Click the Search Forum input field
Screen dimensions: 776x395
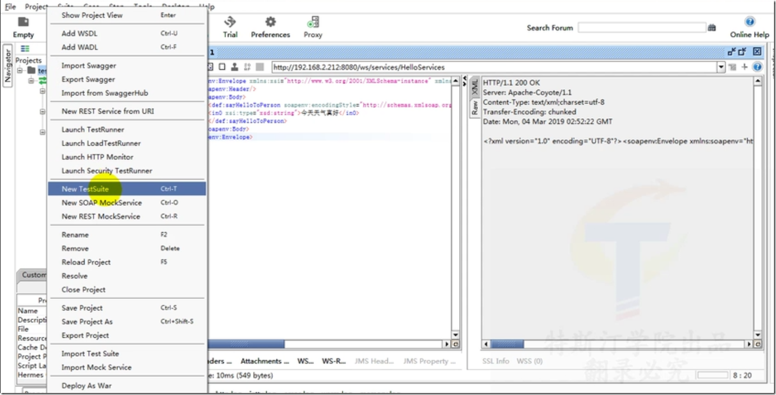(642, 27)
